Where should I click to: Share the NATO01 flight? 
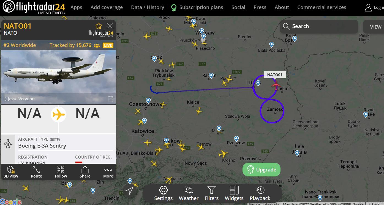point(85,172)
